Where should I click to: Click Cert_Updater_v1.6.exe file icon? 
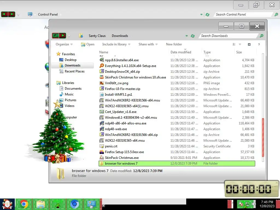pos(102,112)
